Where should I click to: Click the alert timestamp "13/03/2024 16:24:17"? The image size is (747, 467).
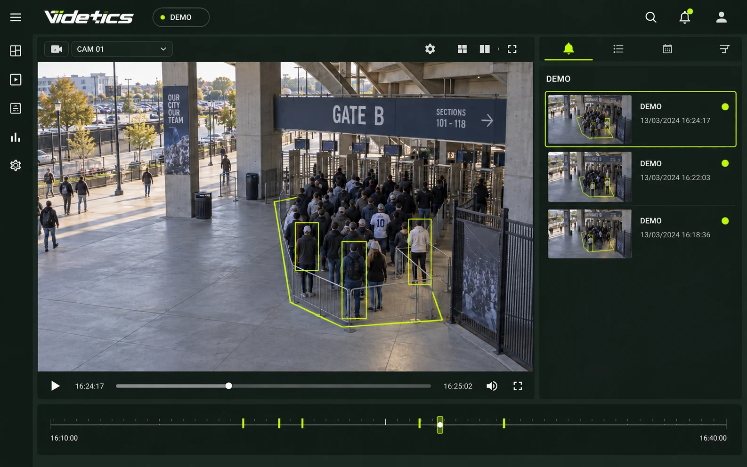coord(675,121)
